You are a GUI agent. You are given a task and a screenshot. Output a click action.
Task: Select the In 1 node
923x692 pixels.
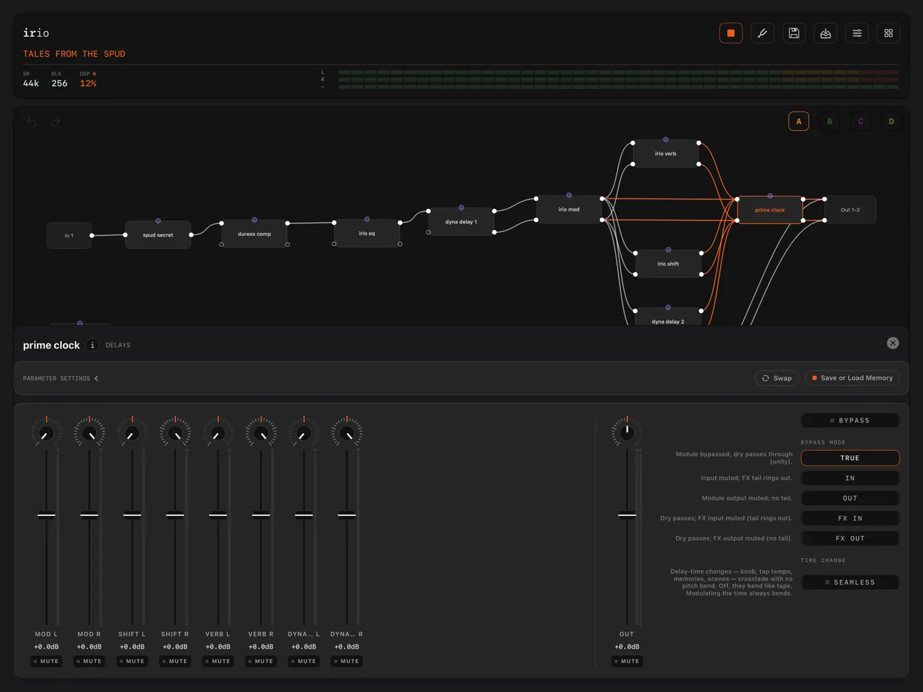(69, 235)
